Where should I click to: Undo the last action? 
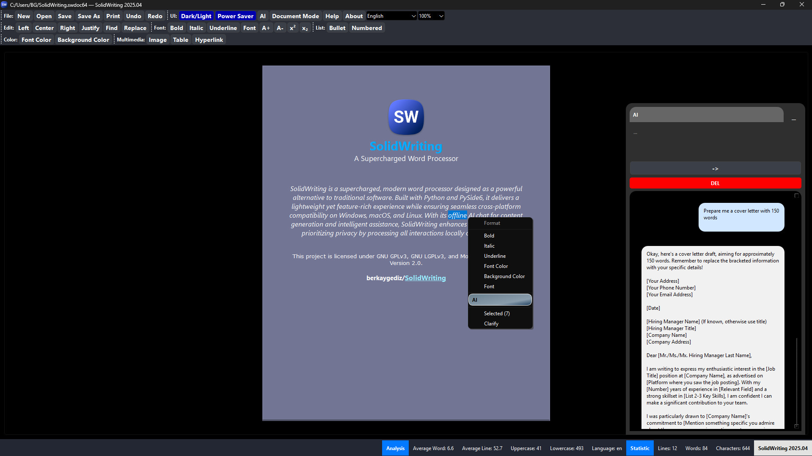tap(134, 16)
